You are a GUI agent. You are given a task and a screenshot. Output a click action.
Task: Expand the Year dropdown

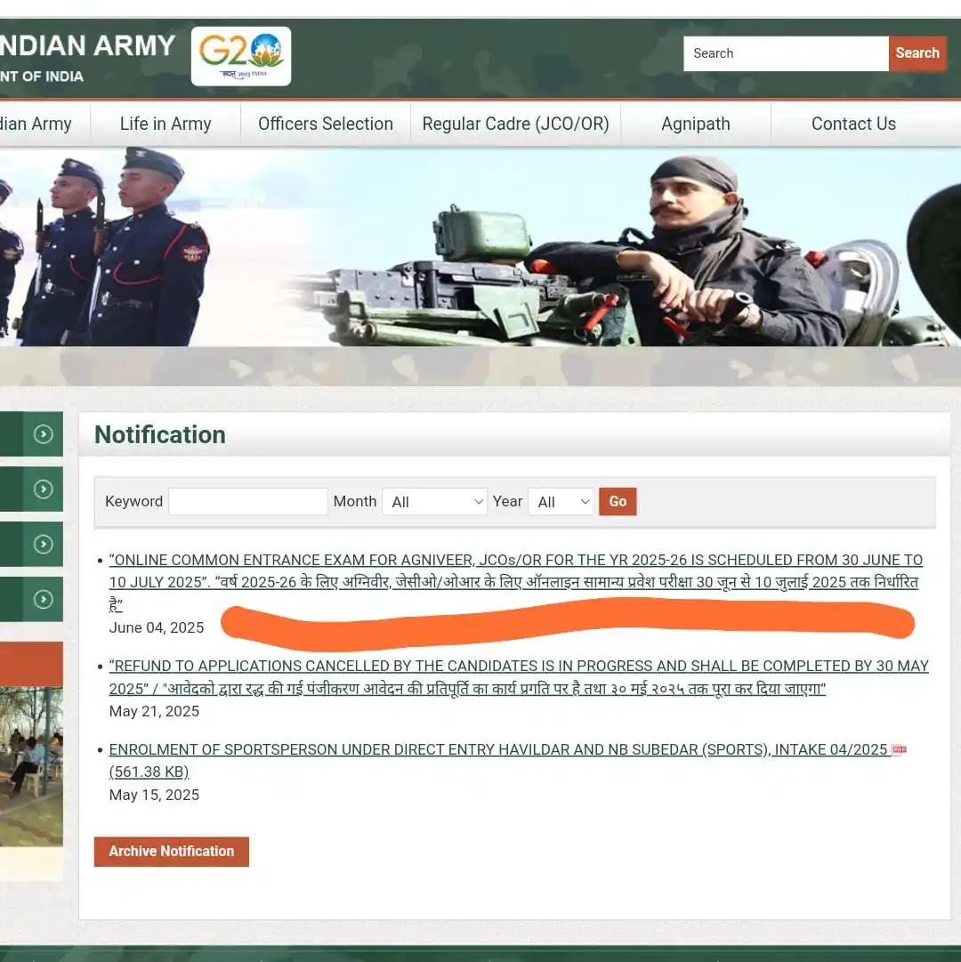pyautogui.click(x=561, y=501)
